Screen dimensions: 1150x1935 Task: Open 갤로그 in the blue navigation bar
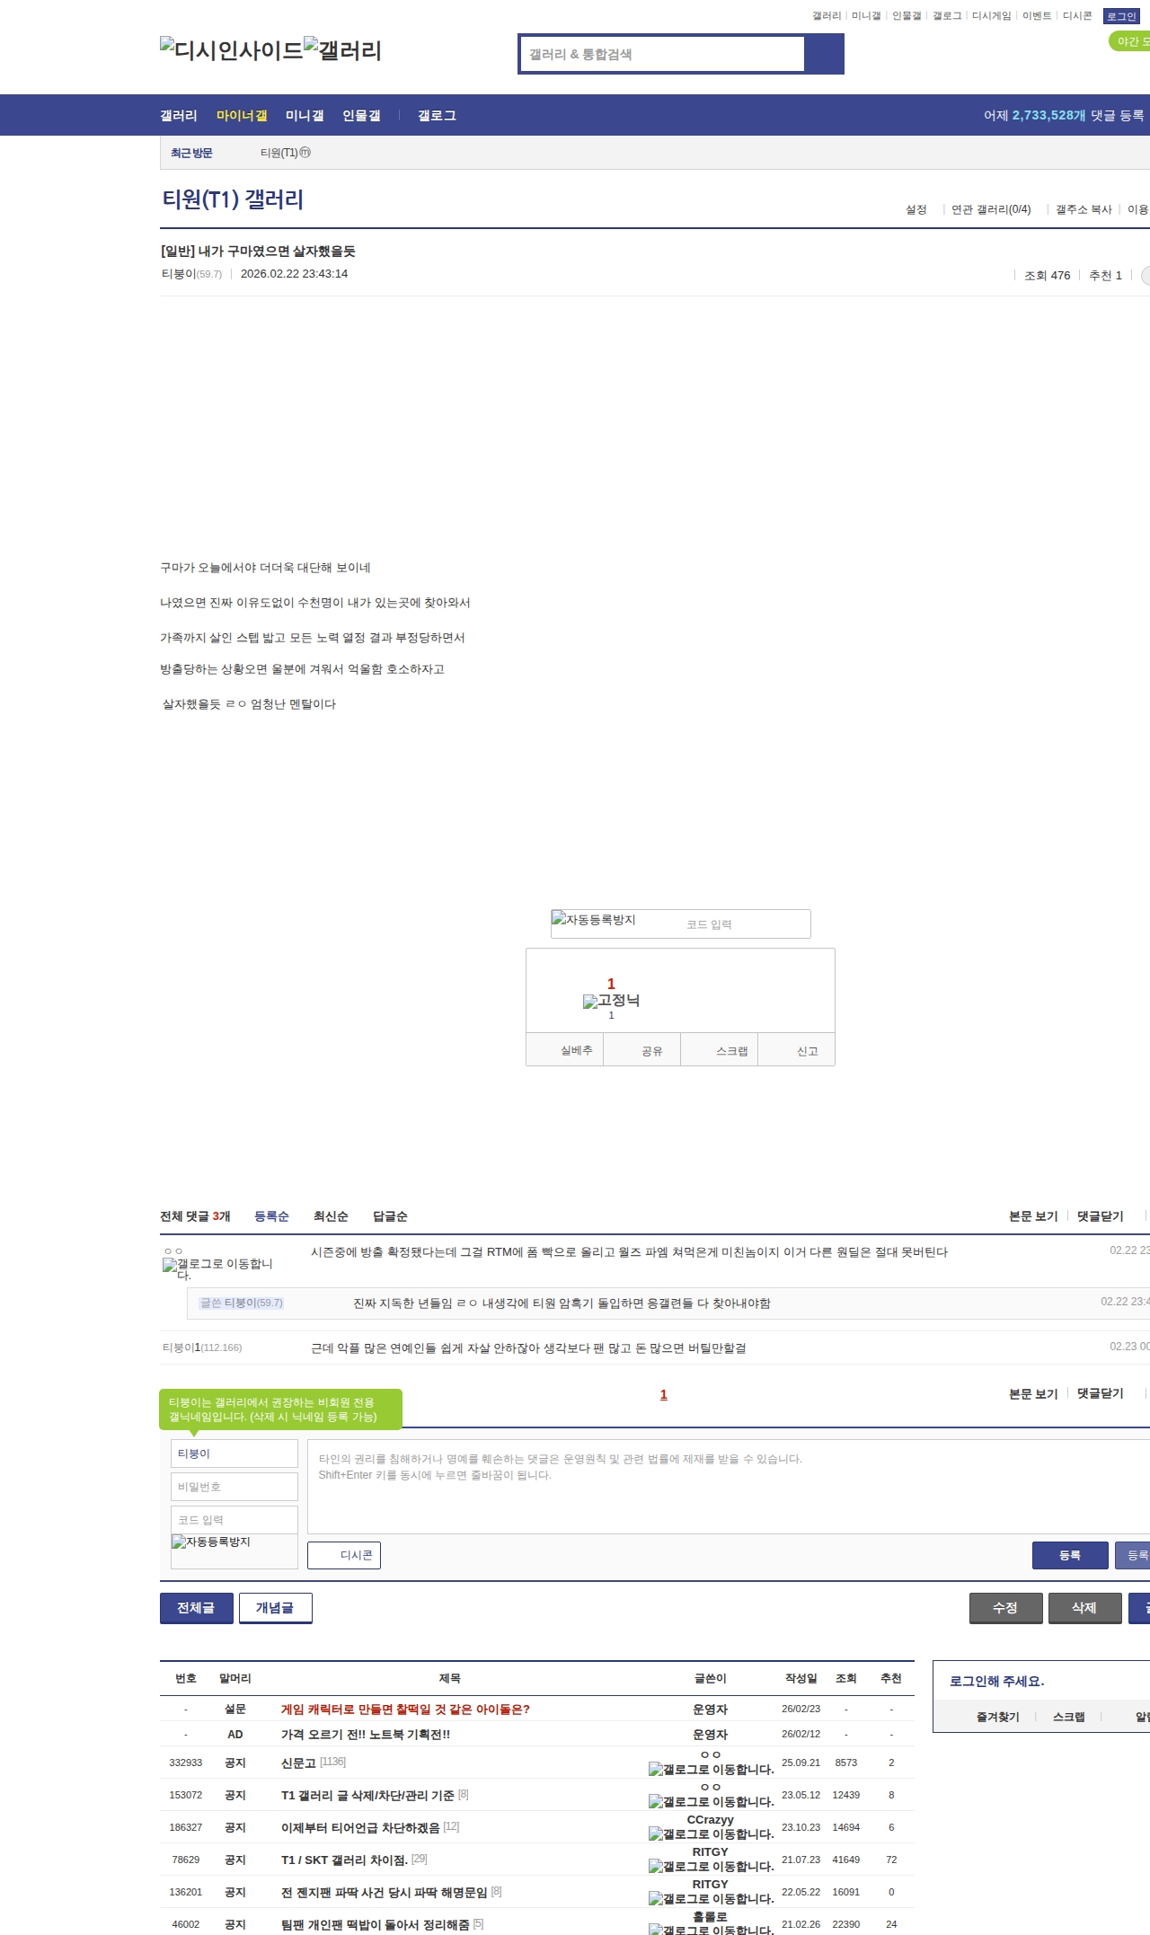click(437, 116)
